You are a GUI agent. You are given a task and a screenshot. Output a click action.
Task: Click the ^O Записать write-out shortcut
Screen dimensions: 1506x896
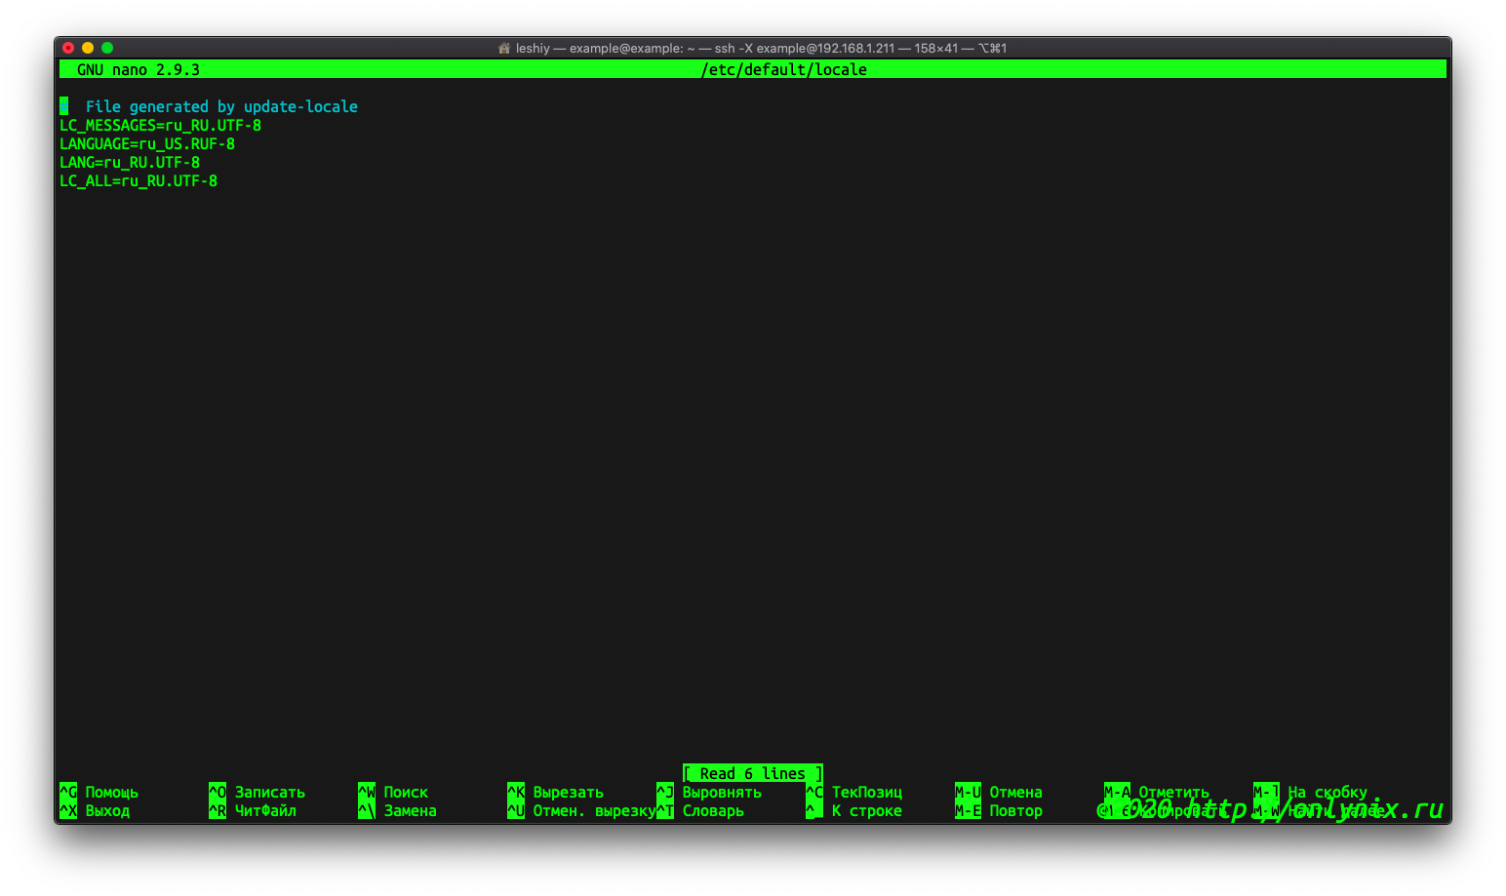(x=258, y=792)
